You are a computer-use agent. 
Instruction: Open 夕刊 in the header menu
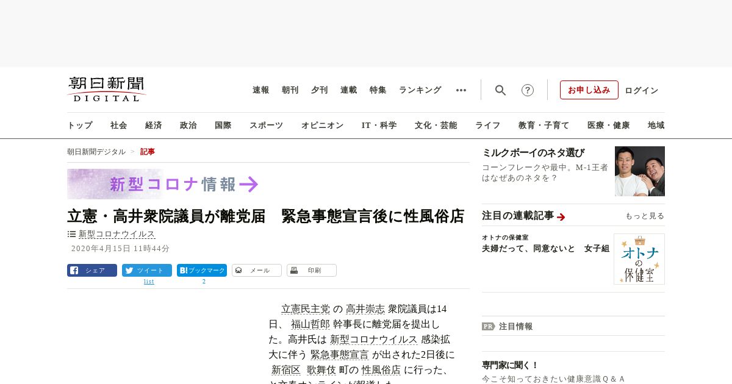(x=320, y=90)
